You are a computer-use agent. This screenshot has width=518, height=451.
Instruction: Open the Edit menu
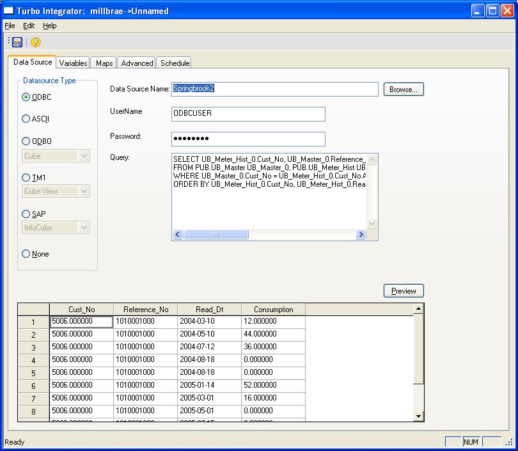point(29,26)
